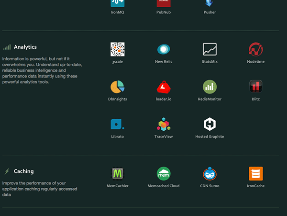Follow the Blitz label link
The height and width of the screenshot is (216, 287).
click(256, 99)
